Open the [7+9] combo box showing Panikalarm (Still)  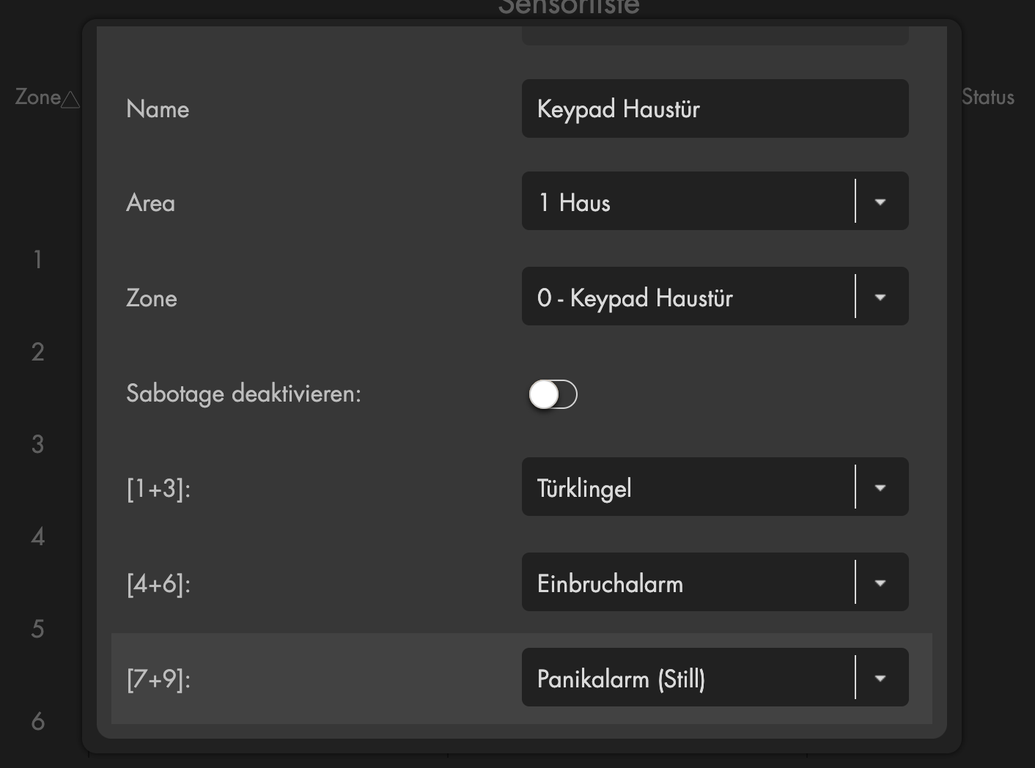tap(715, 677)
